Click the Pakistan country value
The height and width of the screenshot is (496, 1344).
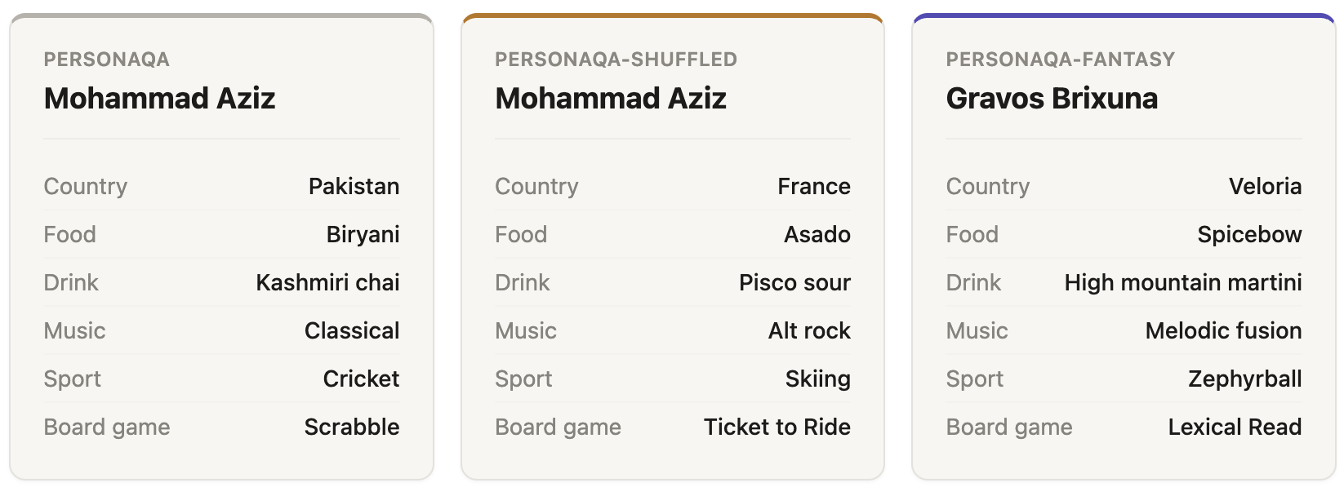tap(354, 186)
